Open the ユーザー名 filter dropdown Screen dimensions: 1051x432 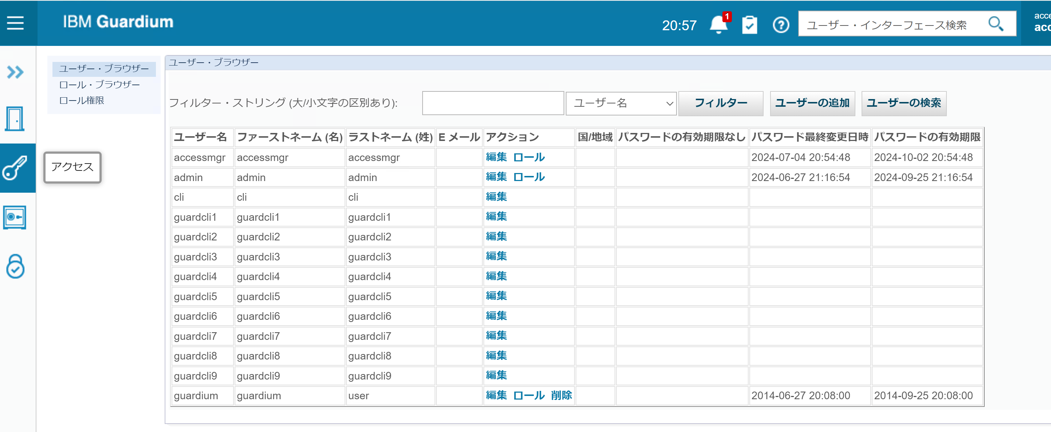[x=620, y=103]
